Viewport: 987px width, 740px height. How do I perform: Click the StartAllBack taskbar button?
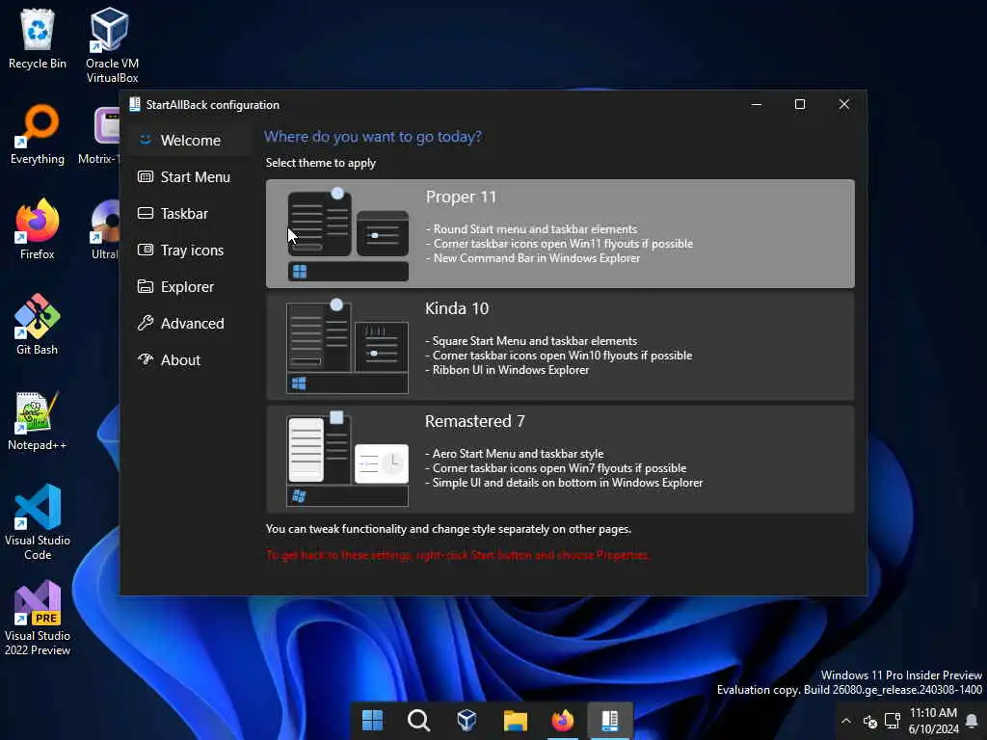[609, 721]
